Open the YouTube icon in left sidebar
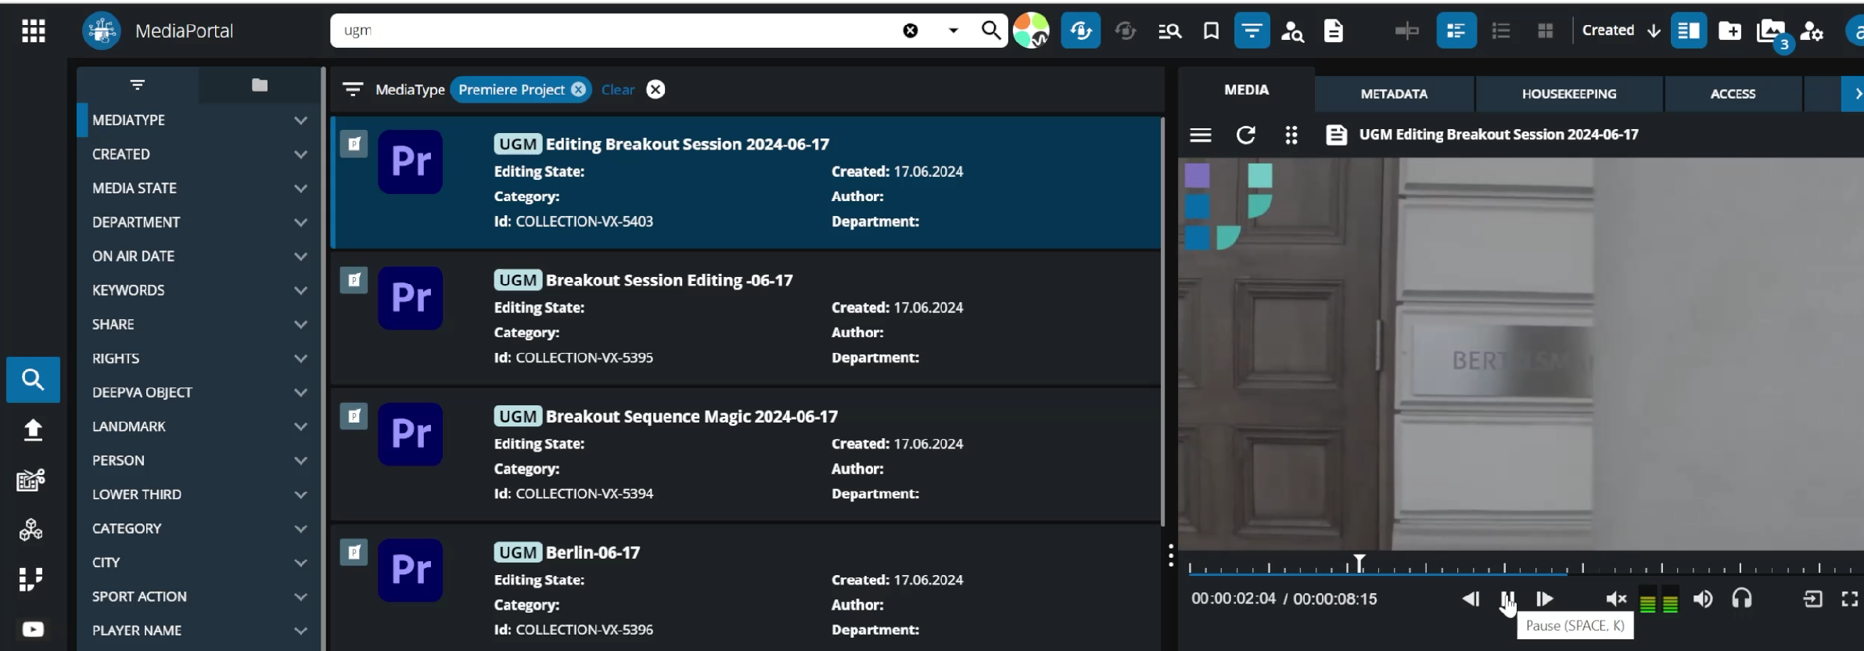 click(x=33, y=629)
